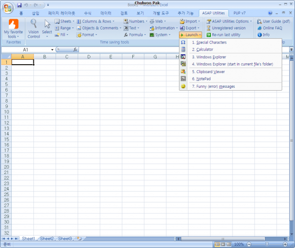The image size is (295, 248).
Task: Open the Columns & Rows dropdown
Action: coord(95,21)
